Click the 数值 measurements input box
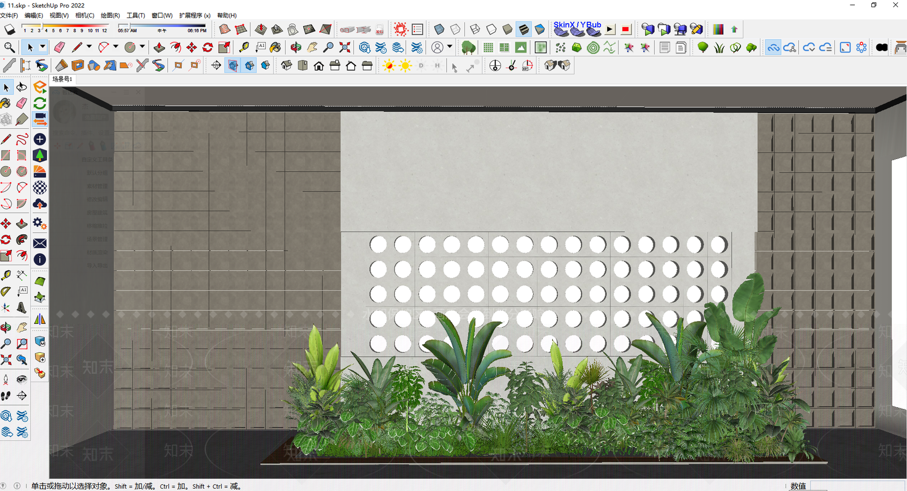Viewport: 907px width, 491px height. 857,486
